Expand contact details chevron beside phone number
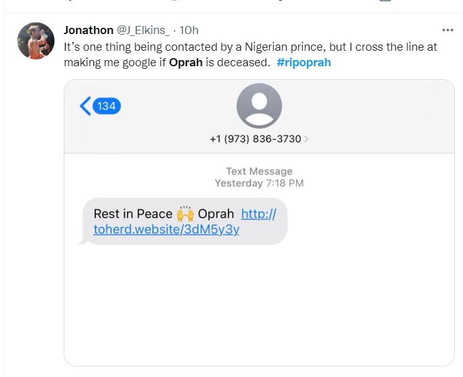This screenshot has height=377, width=463. tap(306, 139)
